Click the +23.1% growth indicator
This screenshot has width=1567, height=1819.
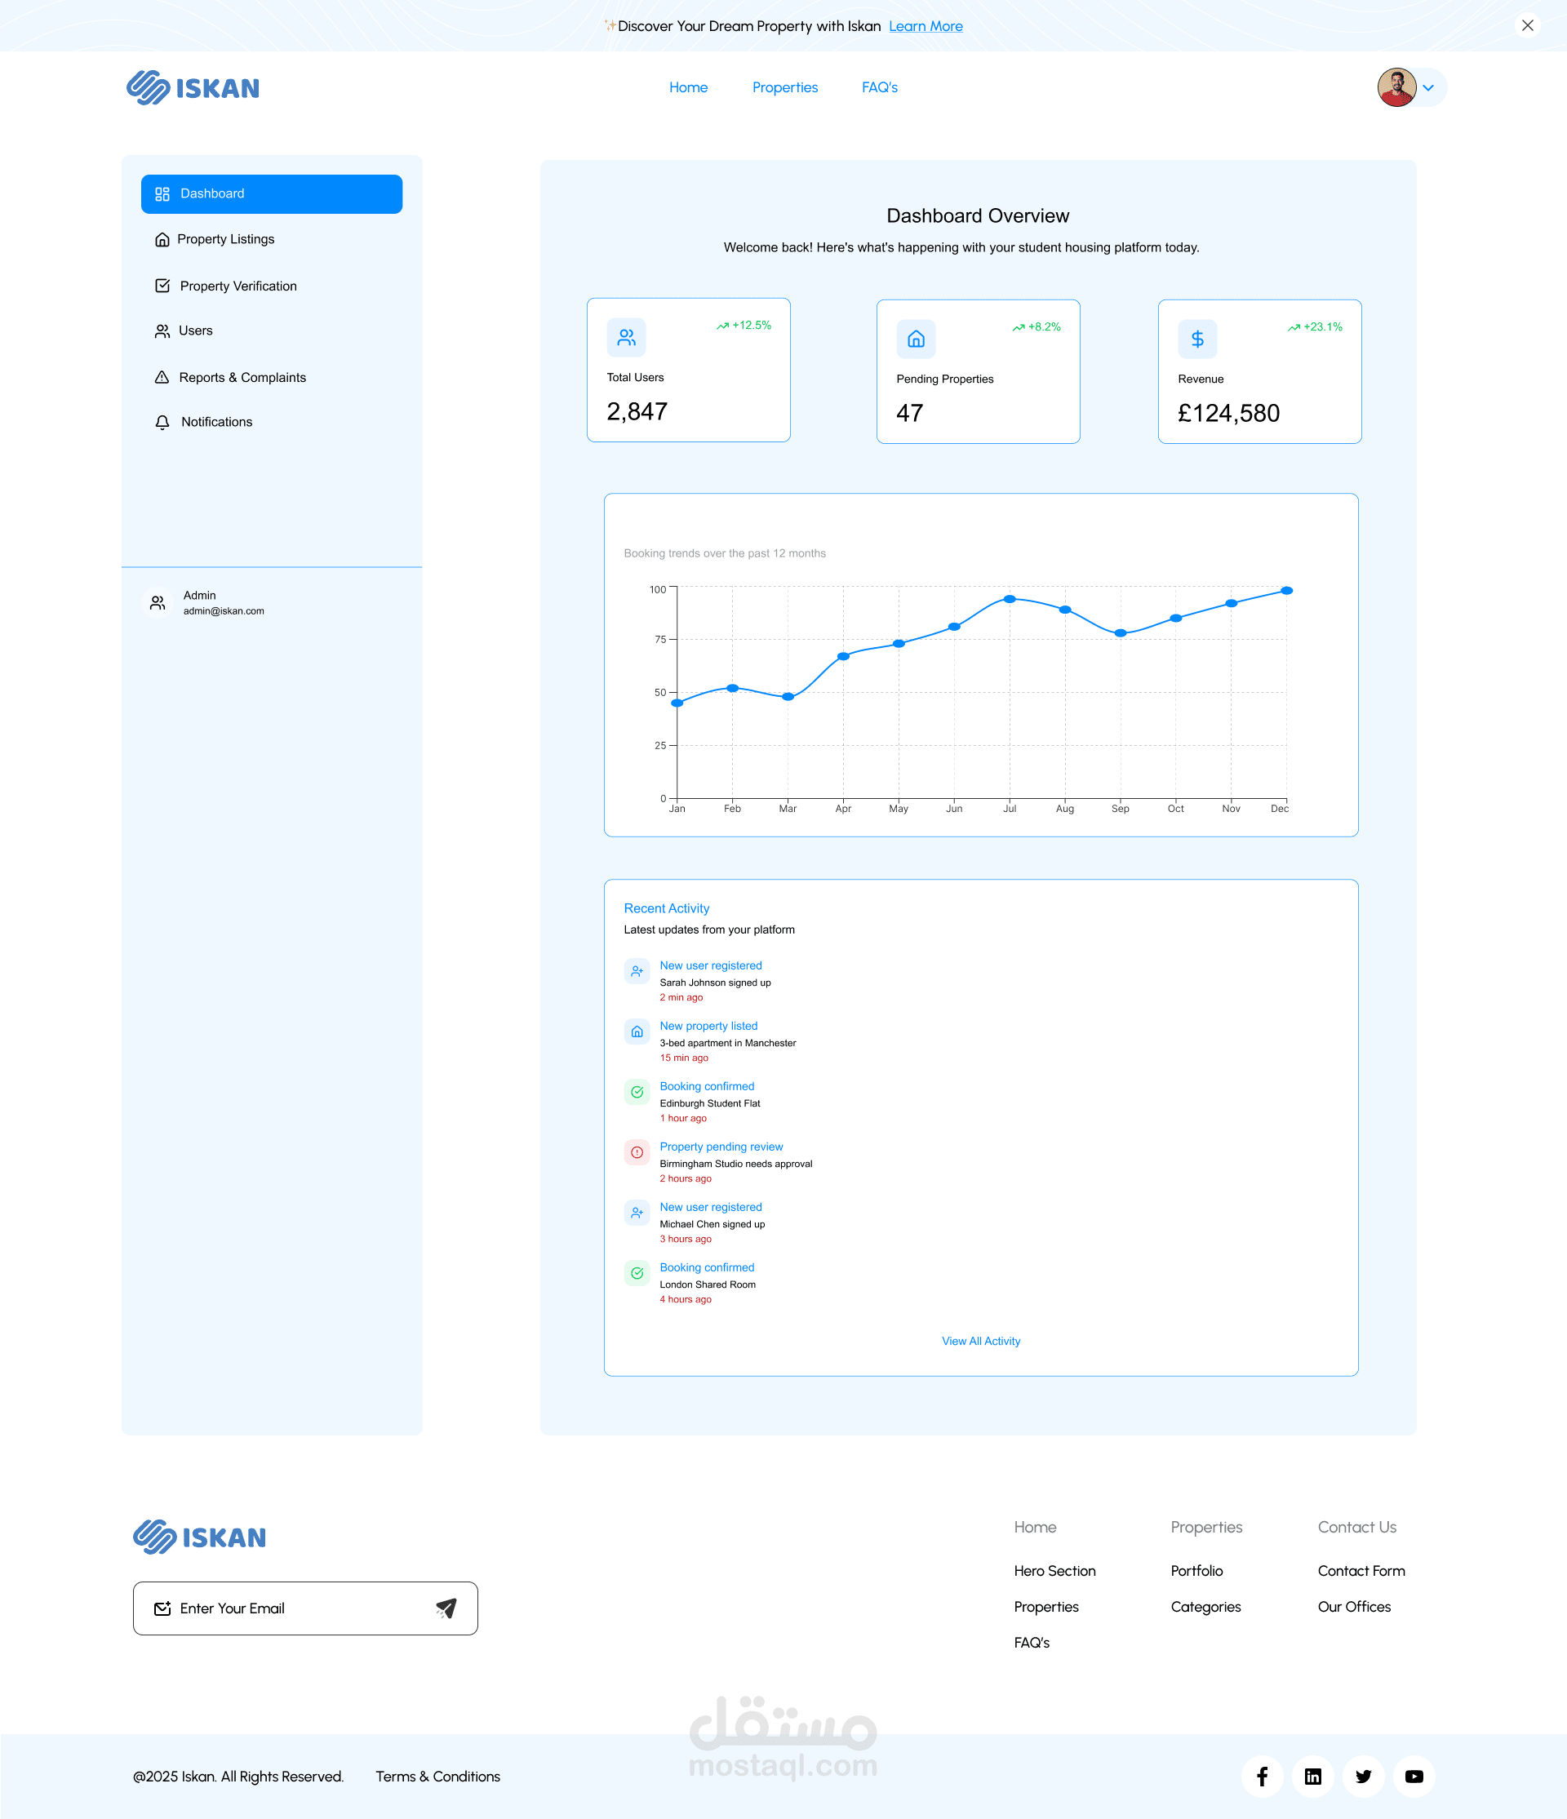1315,327
